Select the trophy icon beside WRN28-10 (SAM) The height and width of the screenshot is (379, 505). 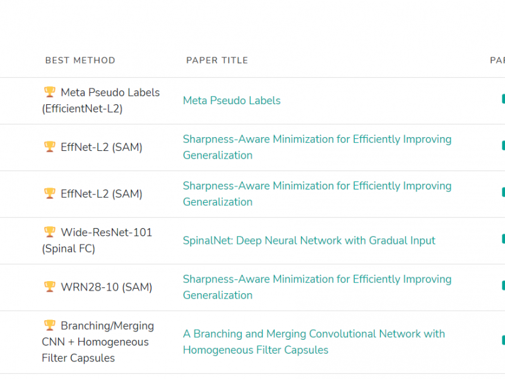point(50,287)
